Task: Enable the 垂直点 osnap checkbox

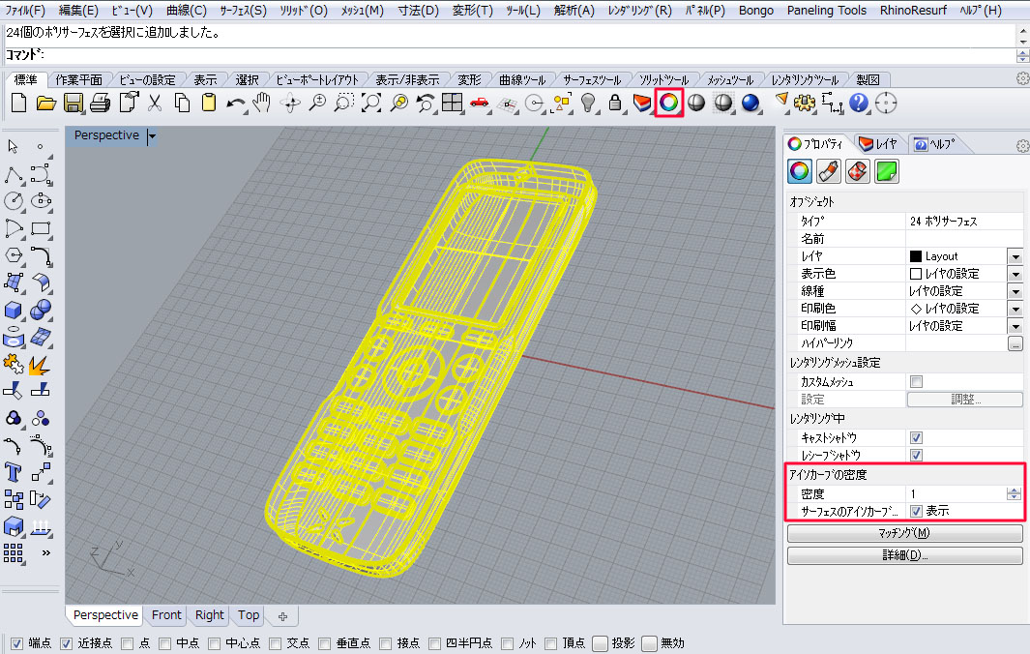Action: tap(325, 643)
